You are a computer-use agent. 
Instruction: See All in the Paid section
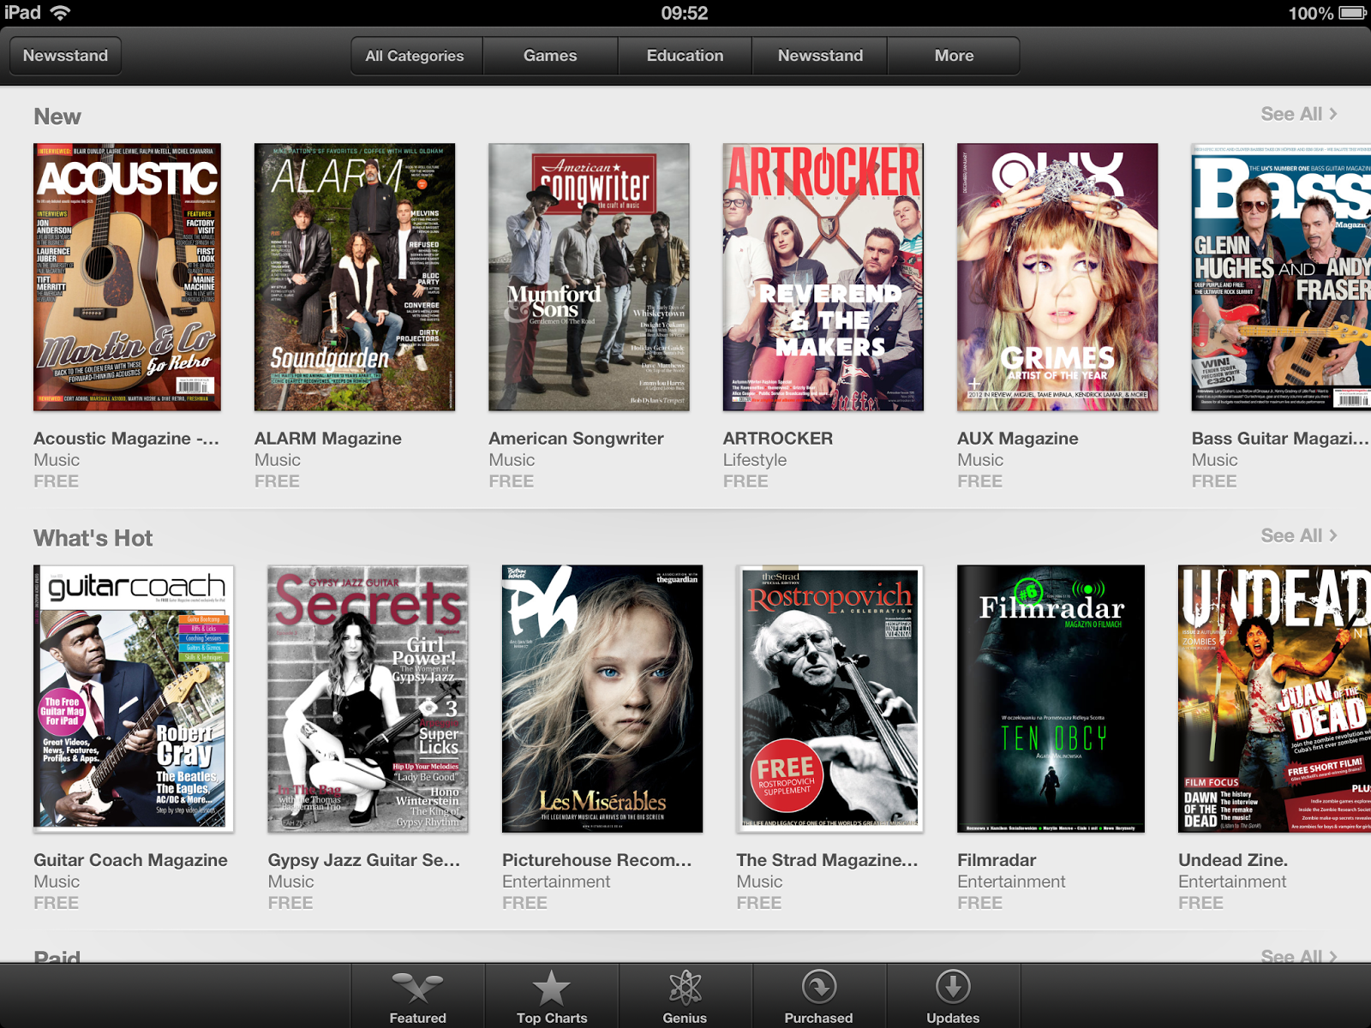[1299, 954]
